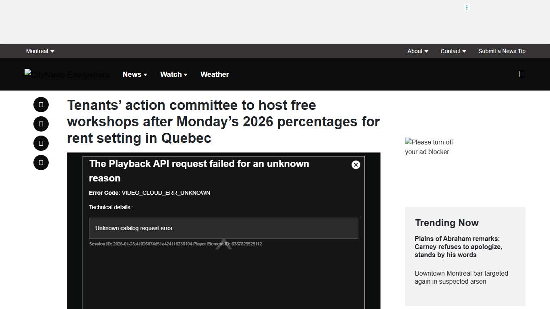Image resolution: width=550 pixels, height=309 pixels.
Task: Click the Session ID technical details text
Action: 175,244
